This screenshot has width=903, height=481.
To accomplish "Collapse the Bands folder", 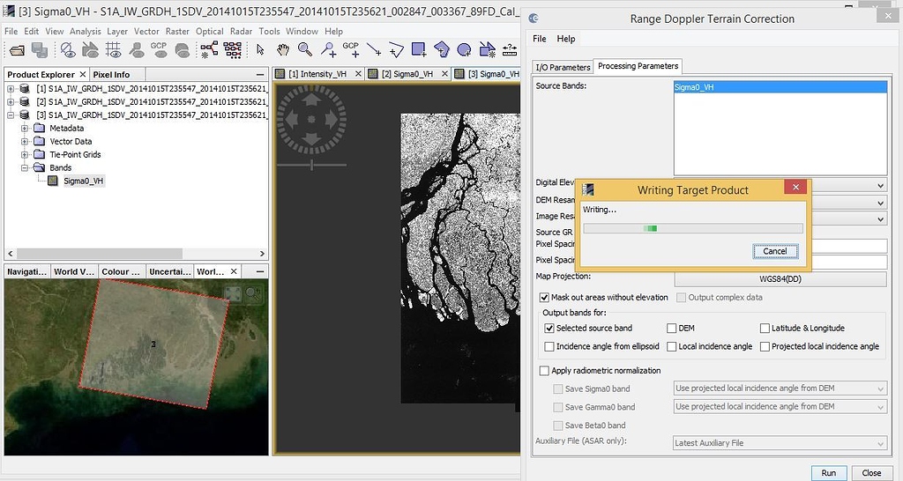I will click(x=25, y=168).
